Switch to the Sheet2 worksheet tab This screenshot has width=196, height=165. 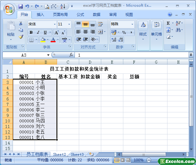click(60, 155)
